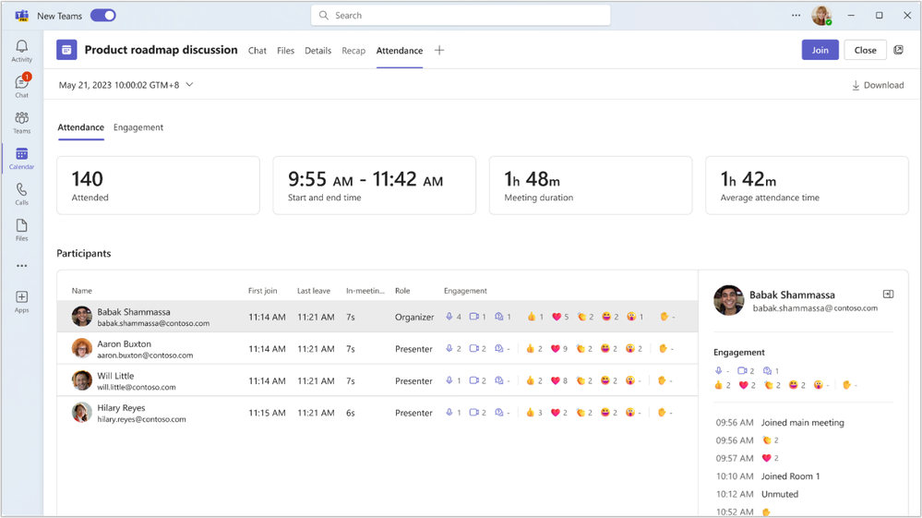Click the Start and end time card
The height and width of the screenshot is (518, 922).
click(374, 186)
